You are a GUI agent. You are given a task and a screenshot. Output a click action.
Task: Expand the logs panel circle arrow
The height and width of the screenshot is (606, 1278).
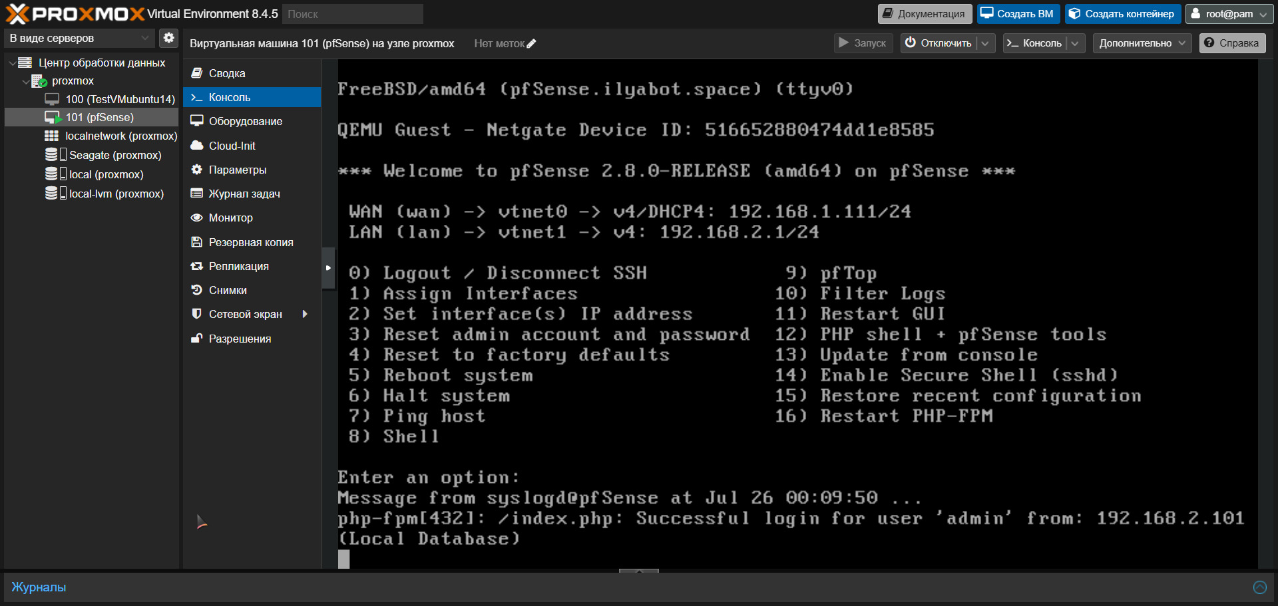tap(1259, 587)
